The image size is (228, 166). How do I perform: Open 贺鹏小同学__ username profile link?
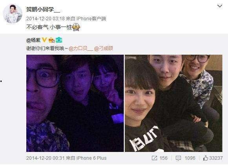43,9
